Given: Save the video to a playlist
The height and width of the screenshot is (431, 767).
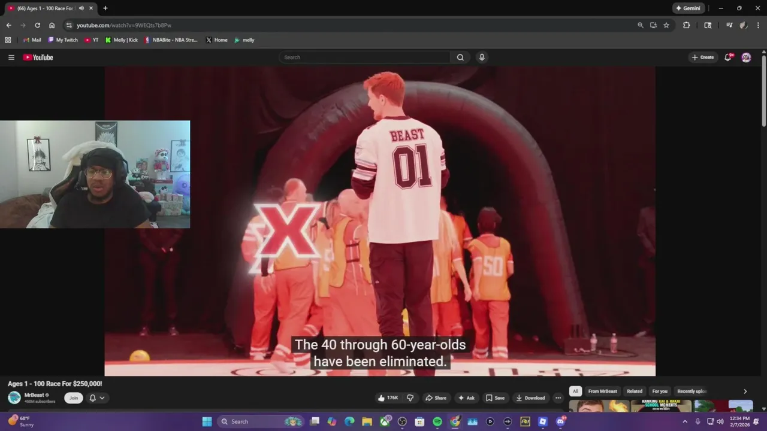Looking at the screenshot, I should [495, 398].
